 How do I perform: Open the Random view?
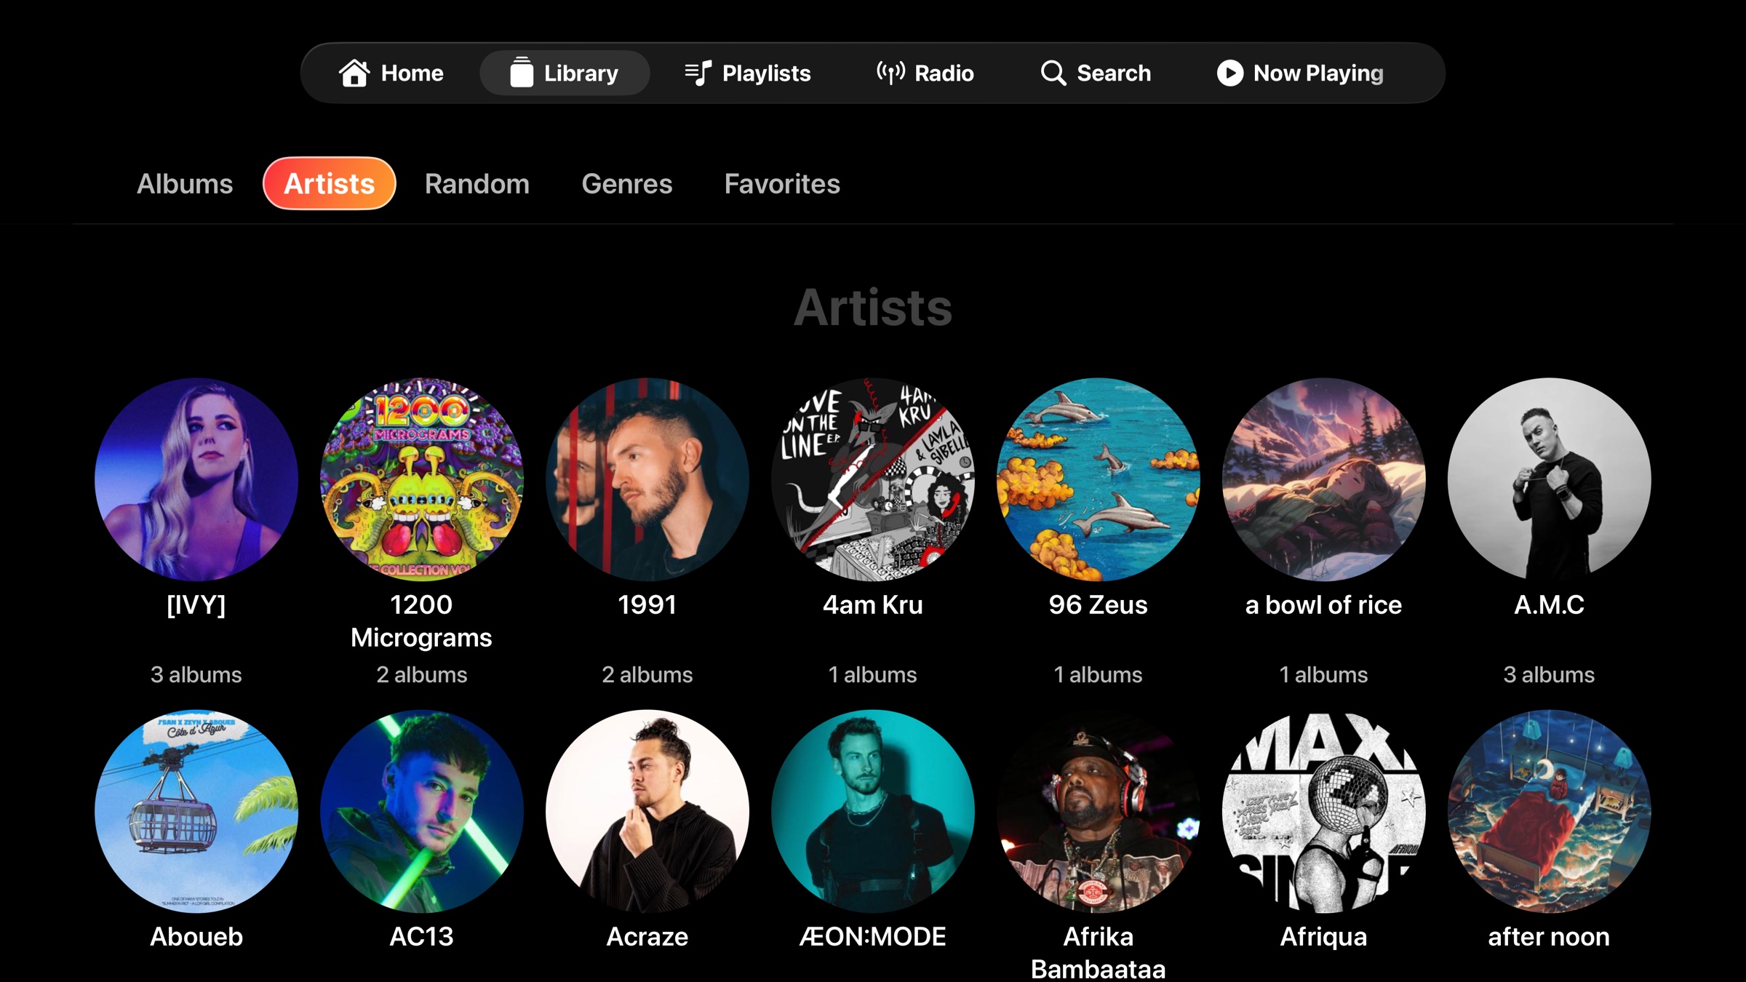point(477,184)
